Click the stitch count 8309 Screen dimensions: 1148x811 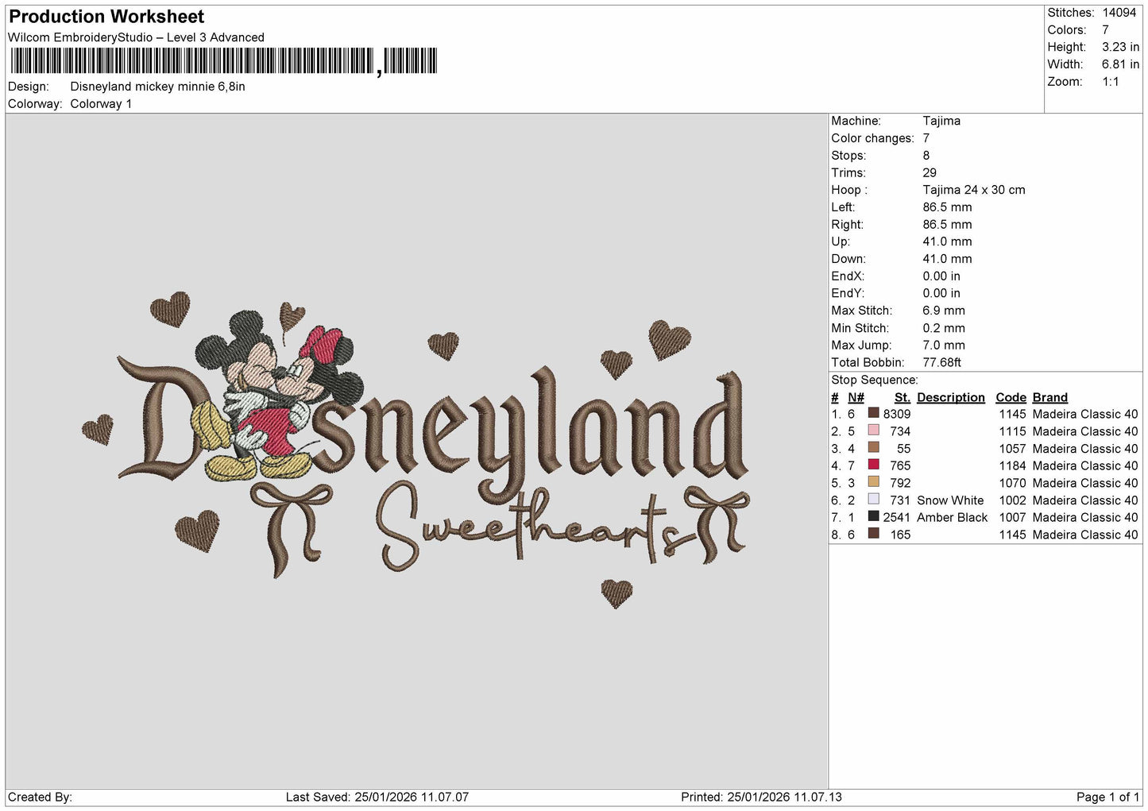click(897, 414)
